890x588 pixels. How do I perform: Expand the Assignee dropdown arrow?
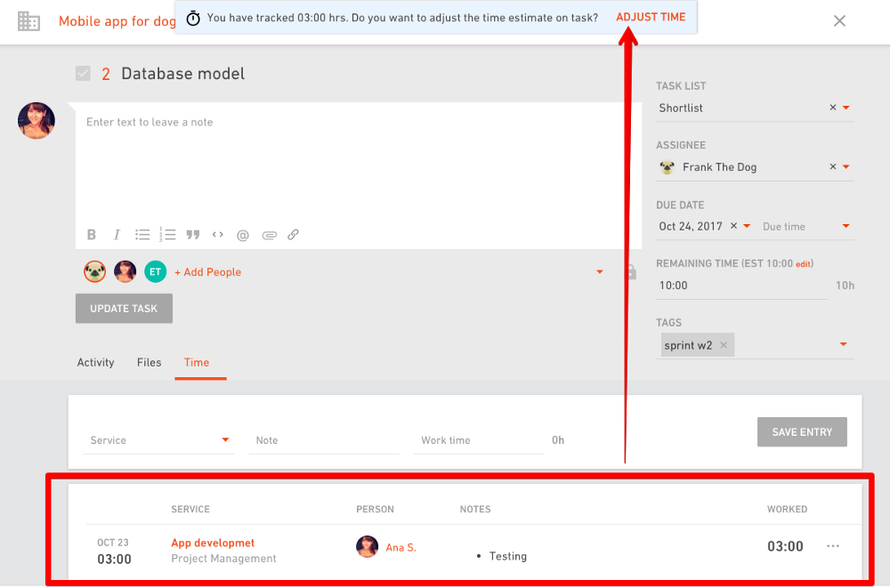[845, 166]
